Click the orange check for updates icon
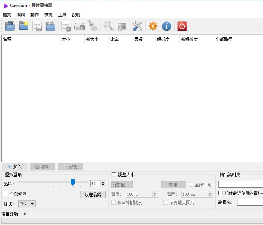The image size is (263, 225). click(153, 26)
